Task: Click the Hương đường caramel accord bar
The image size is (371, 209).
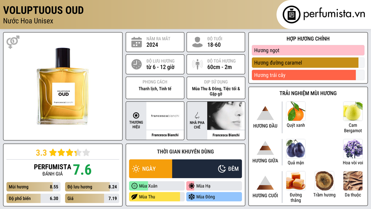Action: click(x=308, y=62)
